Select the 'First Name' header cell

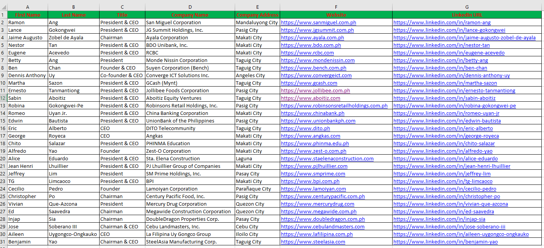coord(28,15)
